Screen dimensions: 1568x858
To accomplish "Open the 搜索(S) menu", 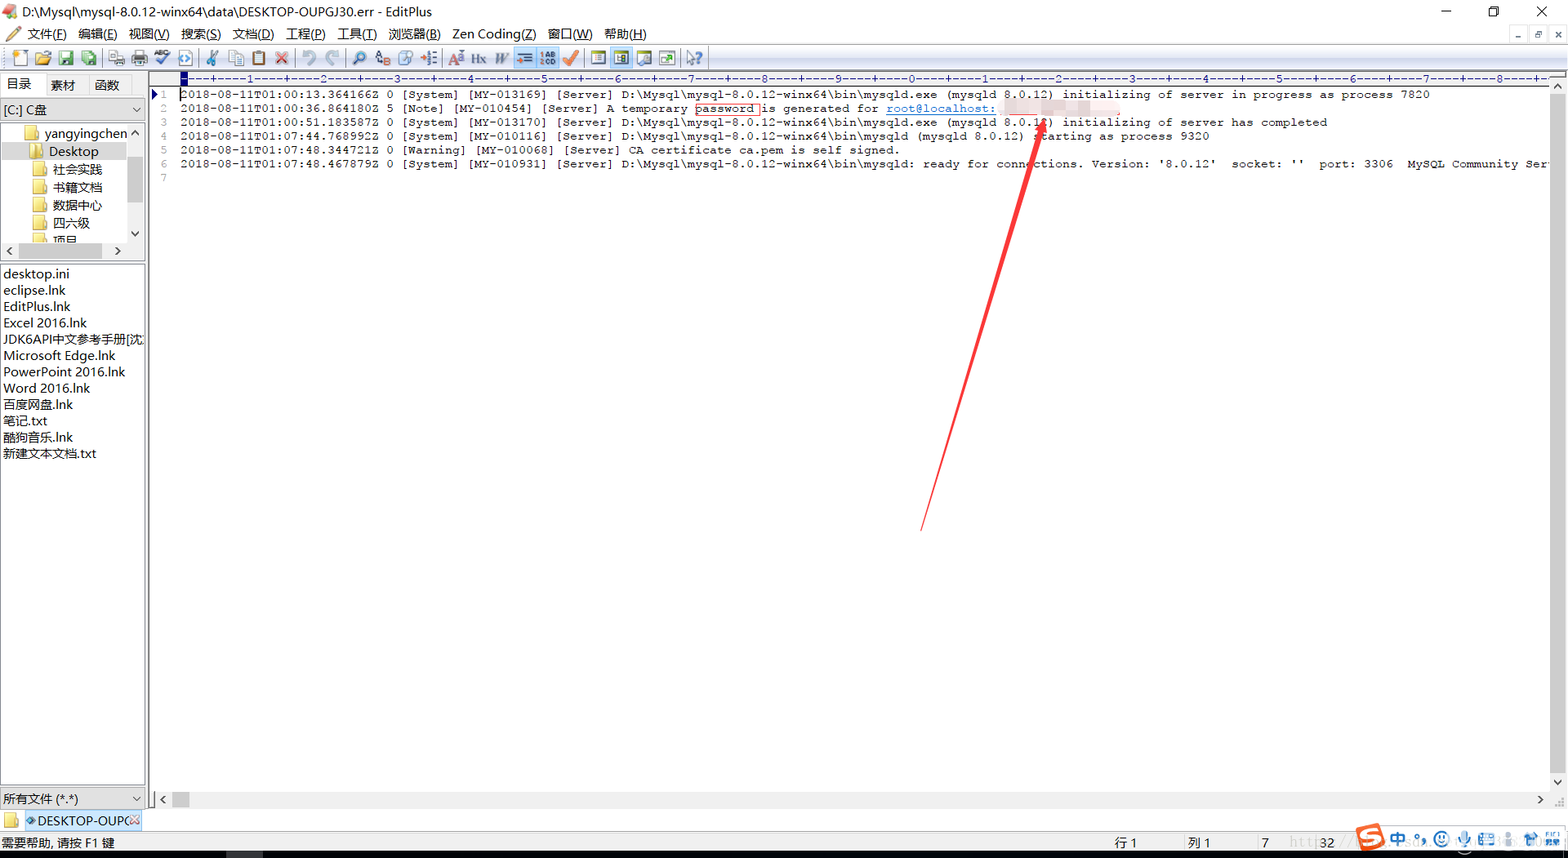I will [x=201, y=33].
